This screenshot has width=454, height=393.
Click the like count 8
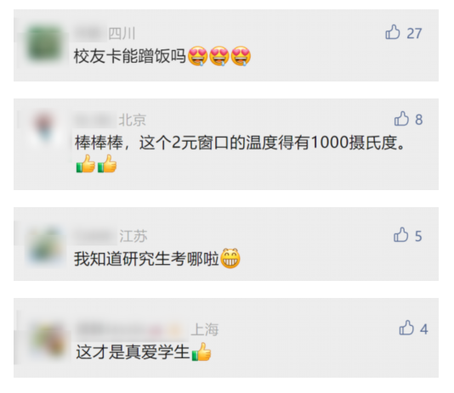pos(419,120)
